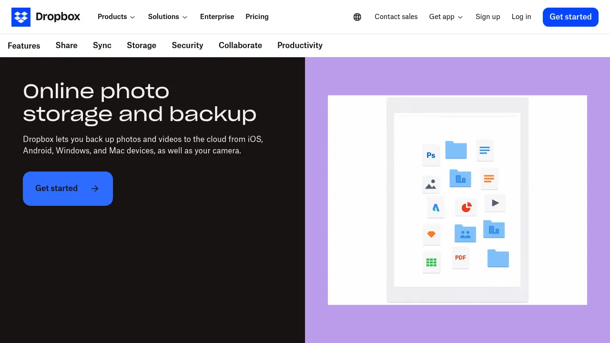Click the Ps Photoshop file icon

click(431, 155)
